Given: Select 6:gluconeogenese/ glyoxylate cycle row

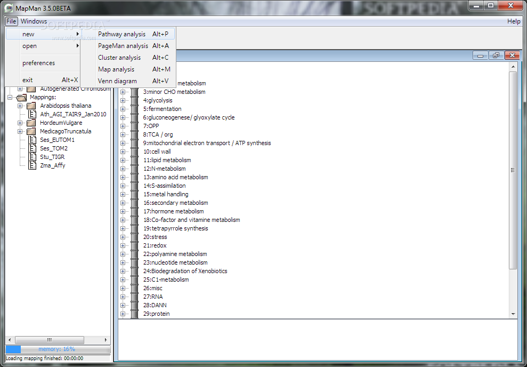Looking at the screenshot, I should pos(189,117).
